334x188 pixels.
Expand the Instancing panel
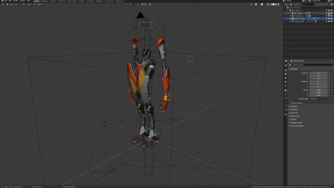pos(293,113)
